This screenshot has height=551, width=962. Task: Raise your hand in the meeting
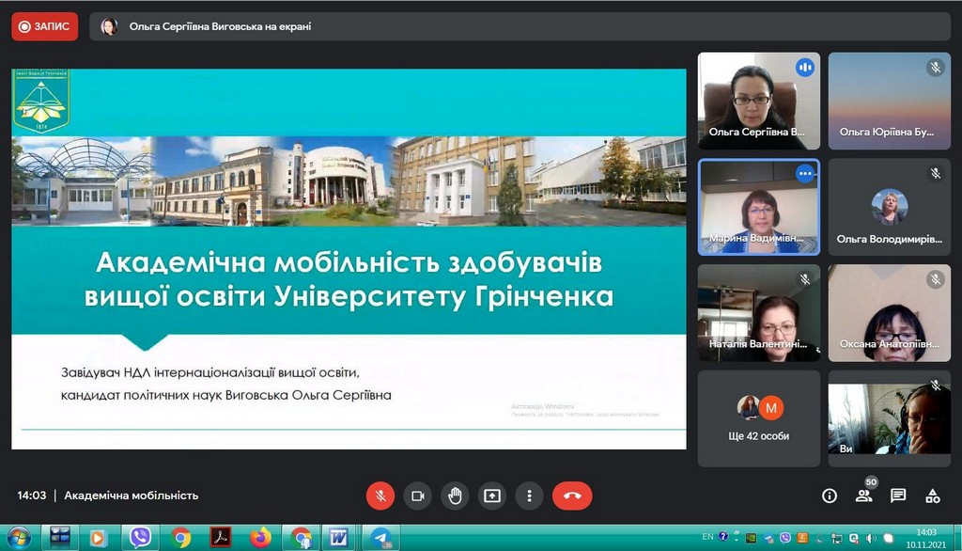click(456, 496)
